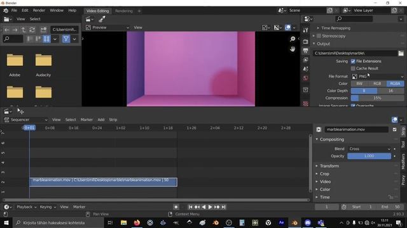This screenshot has width=407, height=228.
Task: Open the Tool properties tab in properties editor
Action: tap(305, 30)
